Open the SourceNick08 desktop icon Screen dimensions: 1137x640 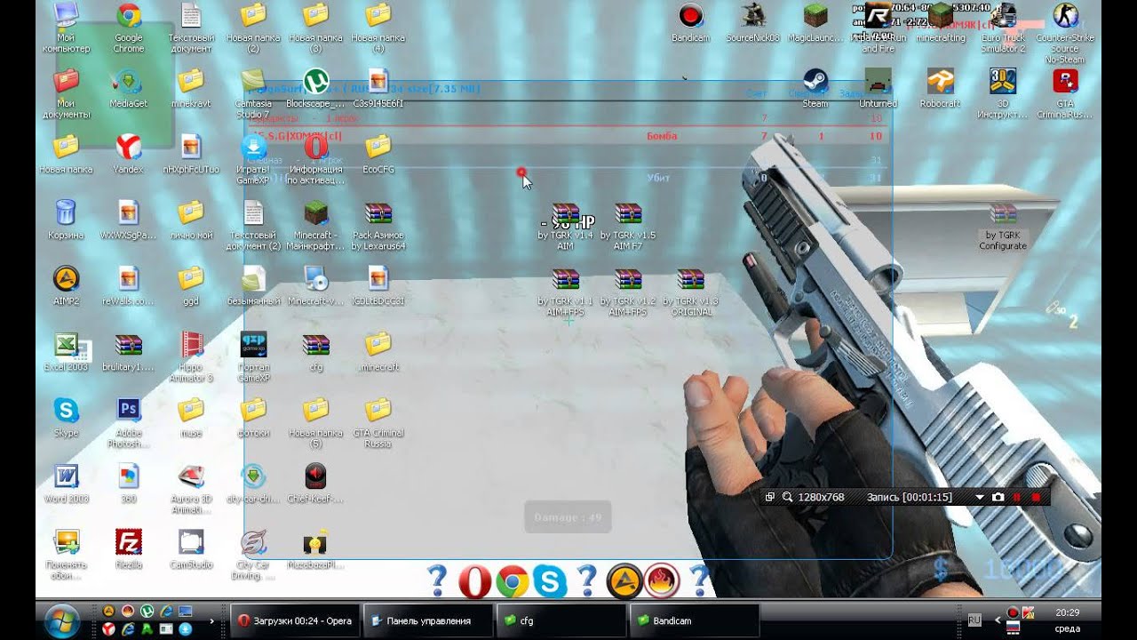pyautogui.click(x=752, y=15)
